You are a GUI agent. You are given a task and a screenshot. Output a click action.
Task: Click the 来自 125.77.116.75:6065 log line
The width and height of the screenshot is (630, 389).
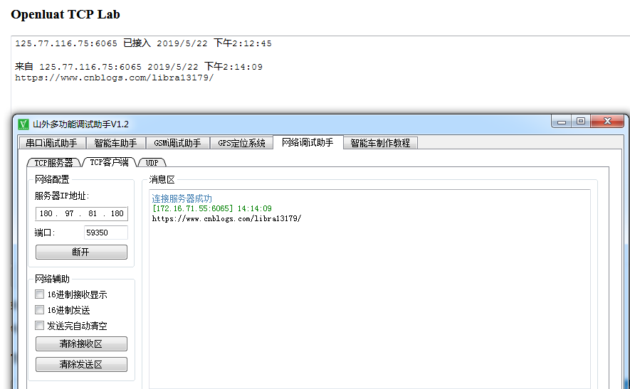139,67
